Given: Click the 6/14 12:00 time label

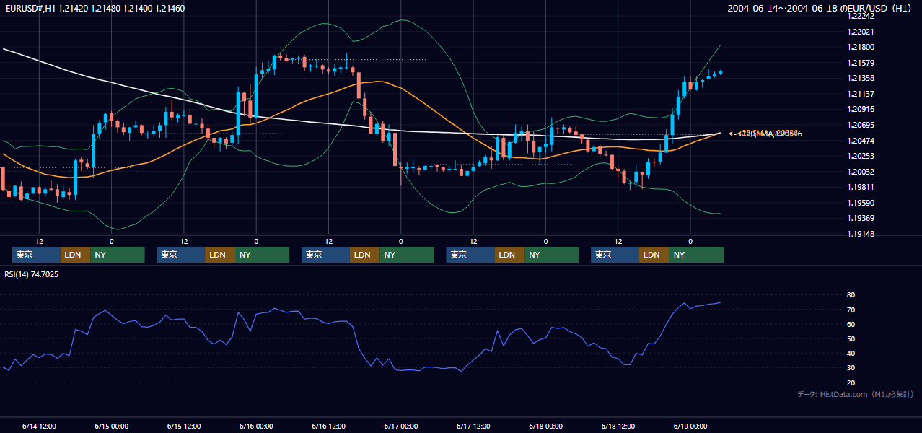Looking at the screenshot, I should (x=39, y=426).
